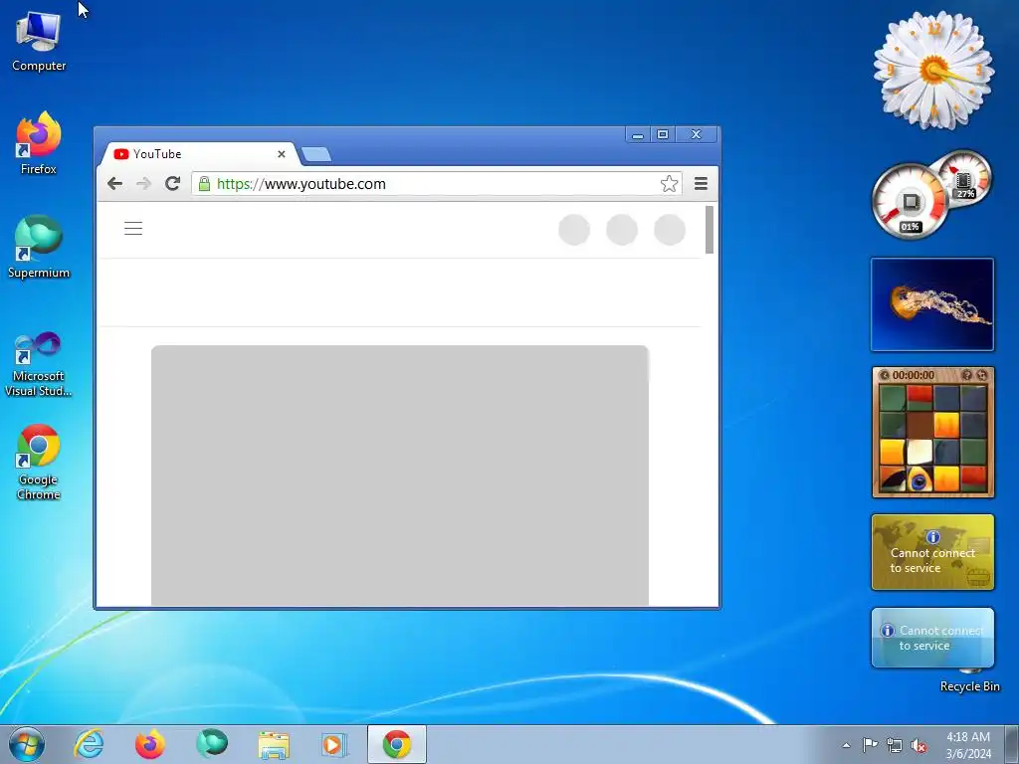Viewport: 1019px width, 764px height.
Task: Show hidden system tray icons
Action: coord(846,745)
